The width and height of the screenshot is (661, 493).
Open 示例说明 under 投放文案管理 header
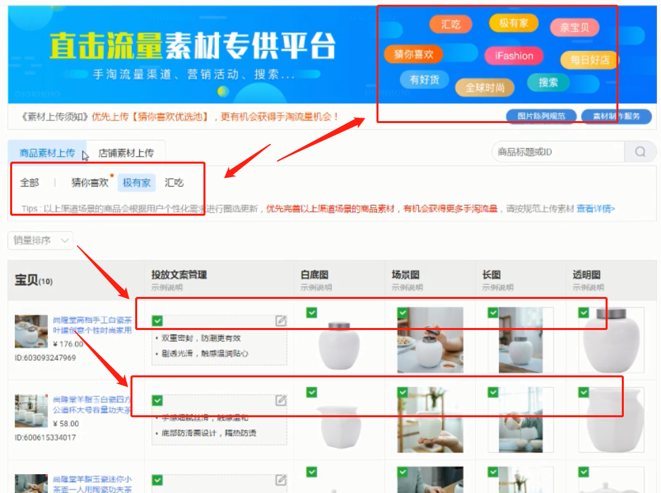166,287
